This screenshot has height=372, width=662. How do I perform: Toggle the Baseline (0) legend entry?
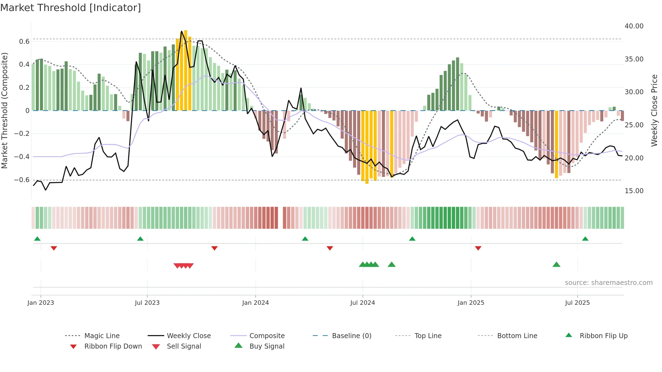point(342,336)
